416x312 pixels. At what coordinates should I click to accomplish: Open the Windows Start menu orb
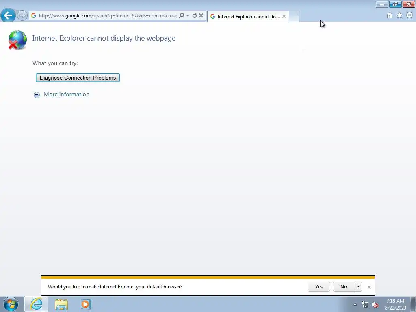[11, 304]
